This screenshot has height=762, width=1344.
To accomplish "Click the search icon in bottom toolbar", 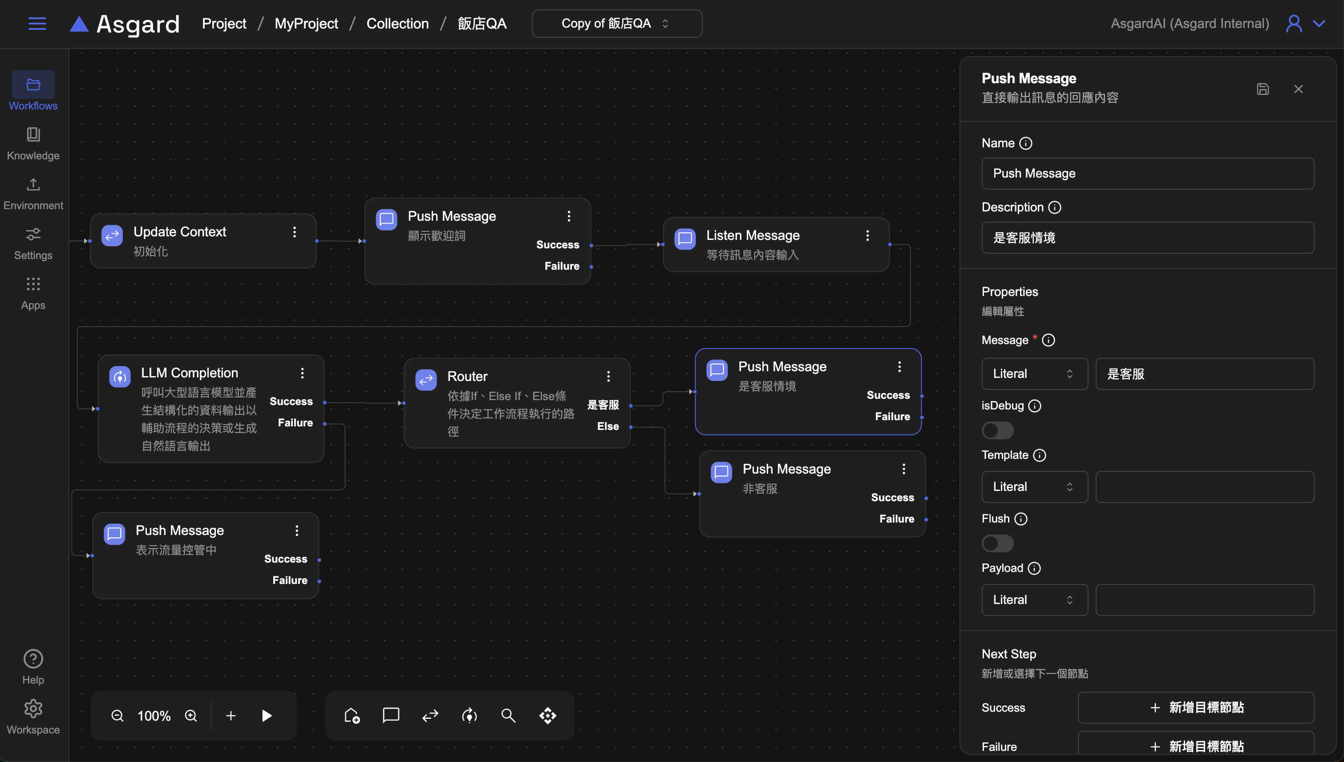I will point(508,715).
